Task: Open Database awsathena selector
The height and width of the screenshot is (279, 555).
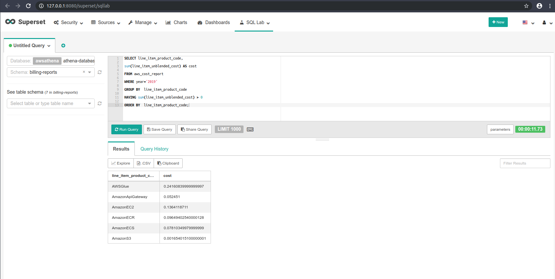Action: [51, 61]
